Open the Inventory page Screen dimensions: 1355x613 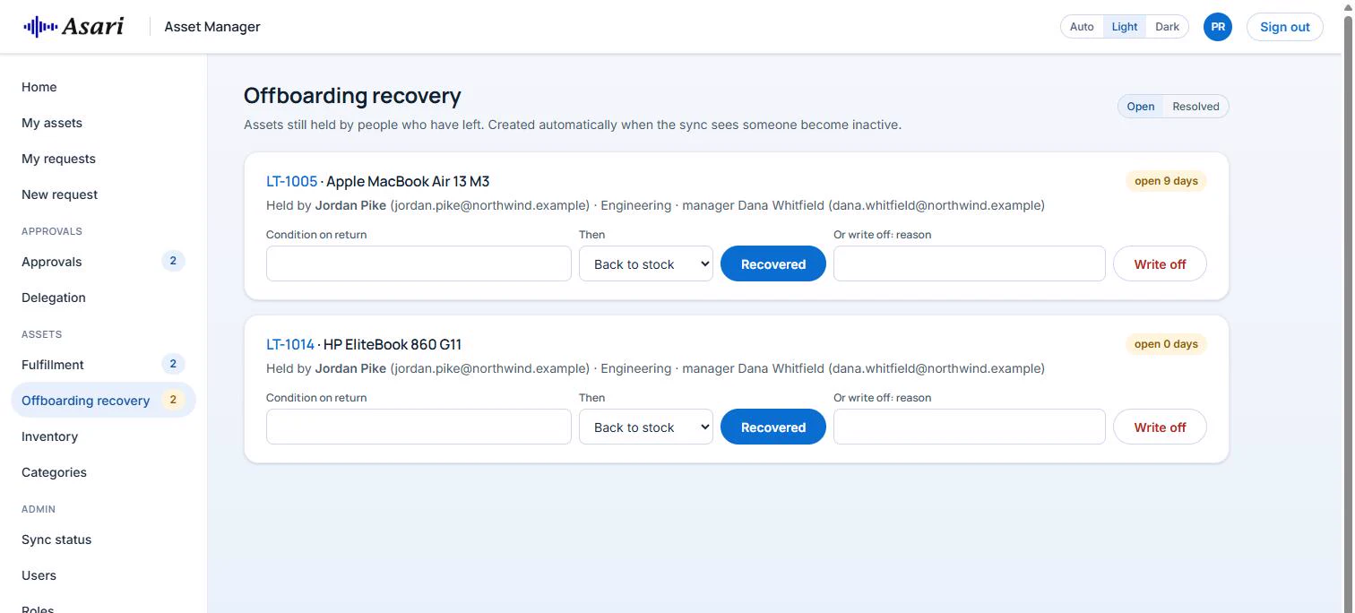tap(103, 436)
